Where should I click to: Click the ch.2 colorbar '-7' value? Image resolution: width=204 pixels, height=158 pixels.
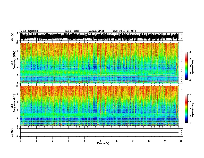[190, 123]
